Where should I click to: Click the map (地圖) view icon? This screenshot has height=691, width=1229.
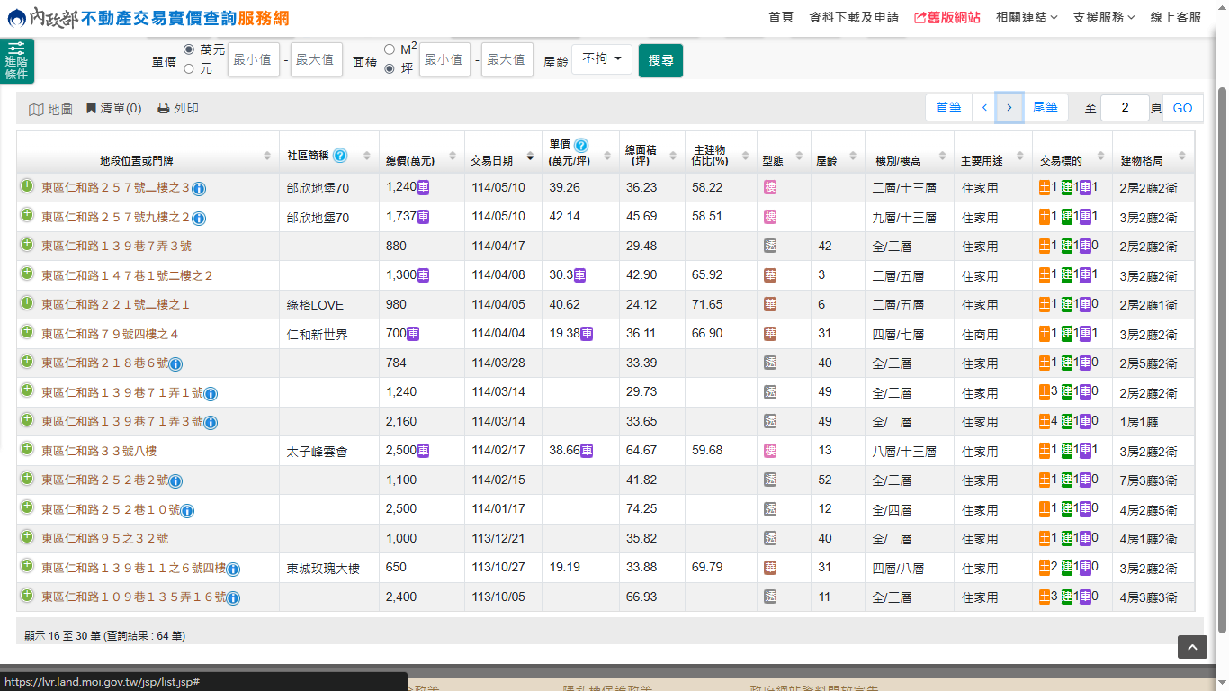coord(36,109)
